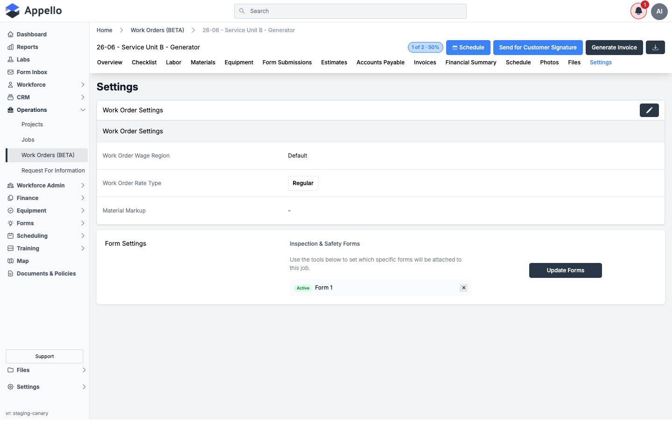Open the notifications bell
The width and height of the screenshot is (672, 428).
pyautogui.click(x=638, y=11)
